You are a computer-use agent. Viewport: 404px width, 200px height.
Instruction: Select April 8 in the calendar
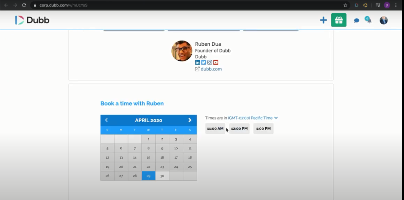click(x=149, y=148)
